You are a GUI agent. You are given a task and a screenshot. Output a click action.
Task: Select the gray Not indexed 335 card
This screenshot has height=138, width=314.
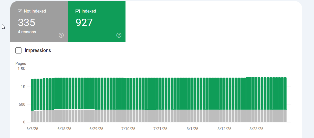pyautogui.click(x=39, y=22)
